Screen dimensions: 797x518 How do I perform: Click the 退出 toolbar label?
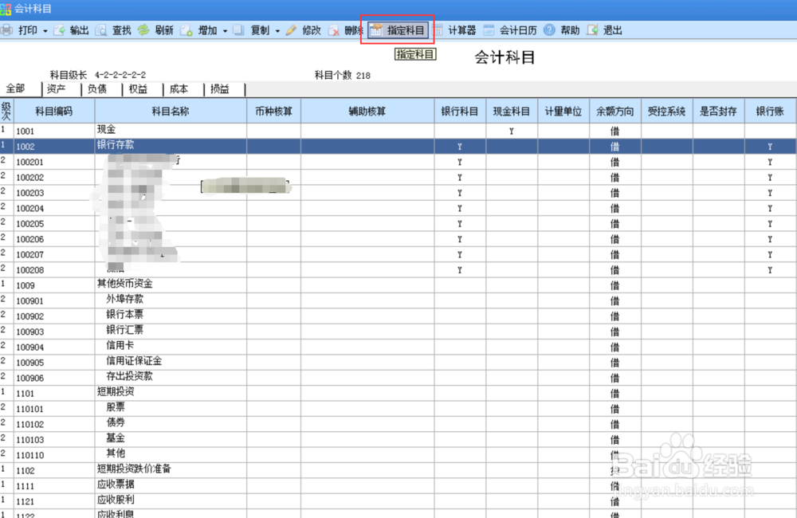pyautogui.click(x=612, y=30)
